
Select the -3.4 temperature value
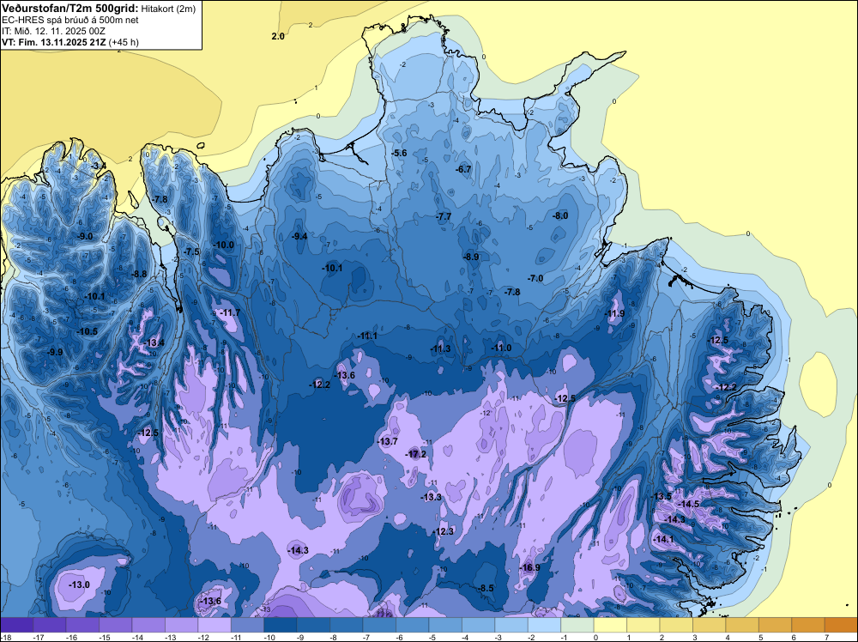99,166
